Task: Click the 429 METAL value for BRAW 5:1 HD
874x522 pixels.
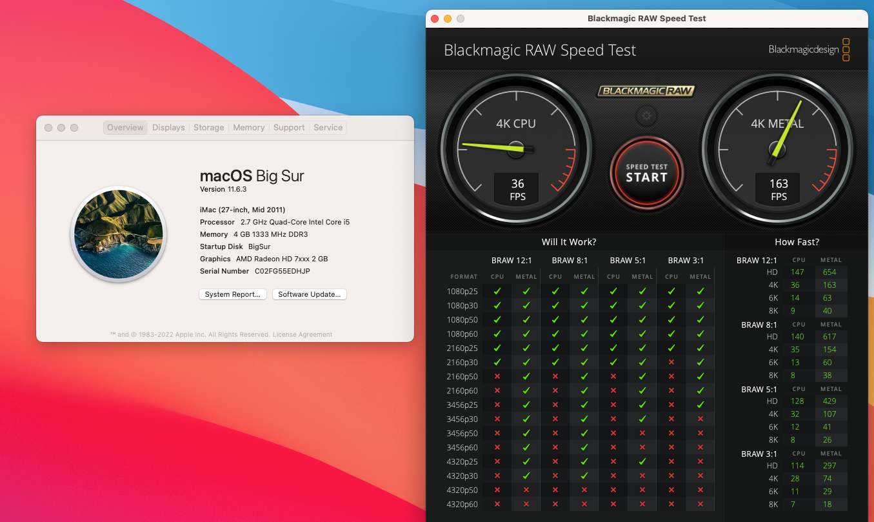Action: [829, 401]
